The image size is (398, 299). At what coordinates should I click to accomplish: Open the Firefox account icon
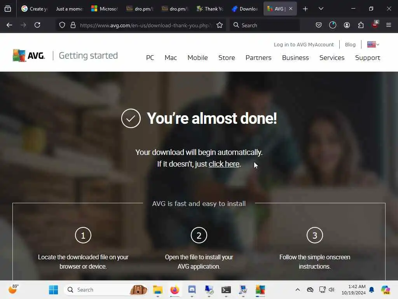[x=347, y=25]
